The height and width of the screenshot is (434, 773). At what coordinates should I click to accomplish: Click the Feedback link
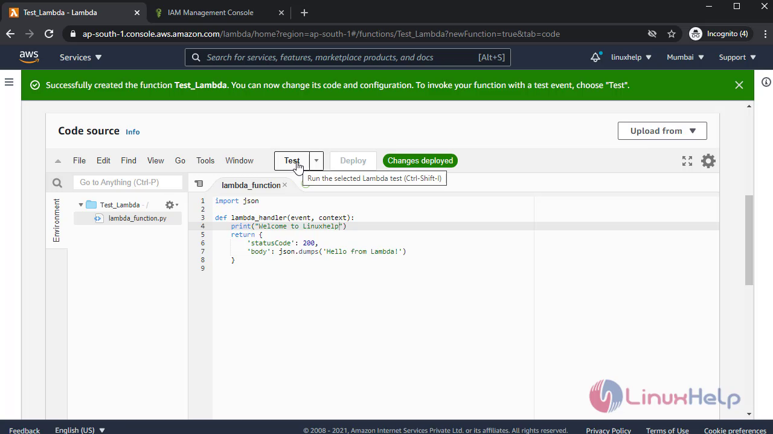point(25,430)
